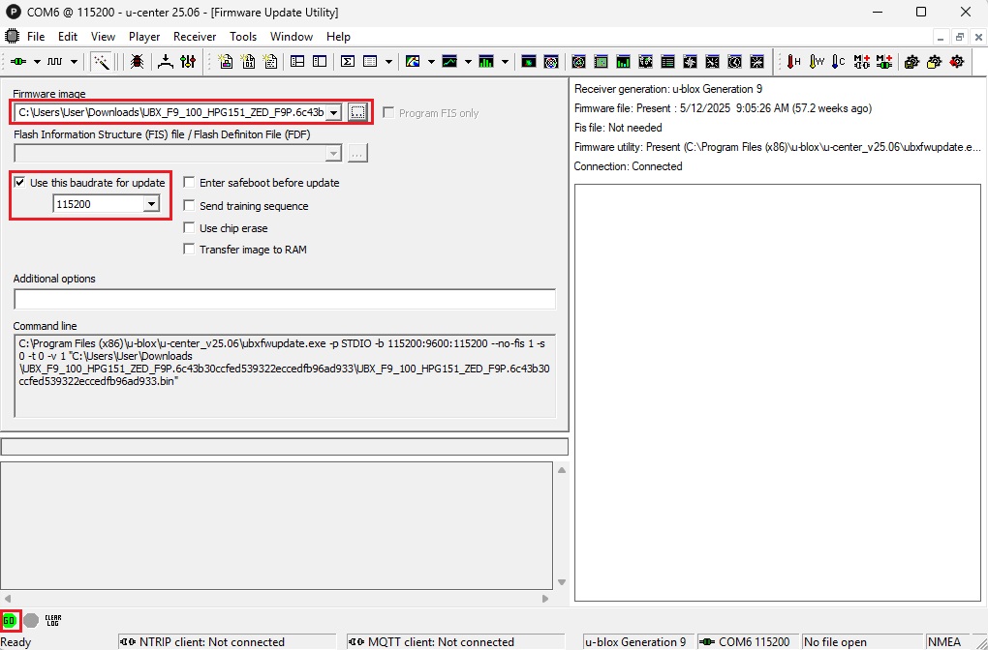Open the debug bug icon
This screenshot has width=988, height=650.
[x=137, y=62]
